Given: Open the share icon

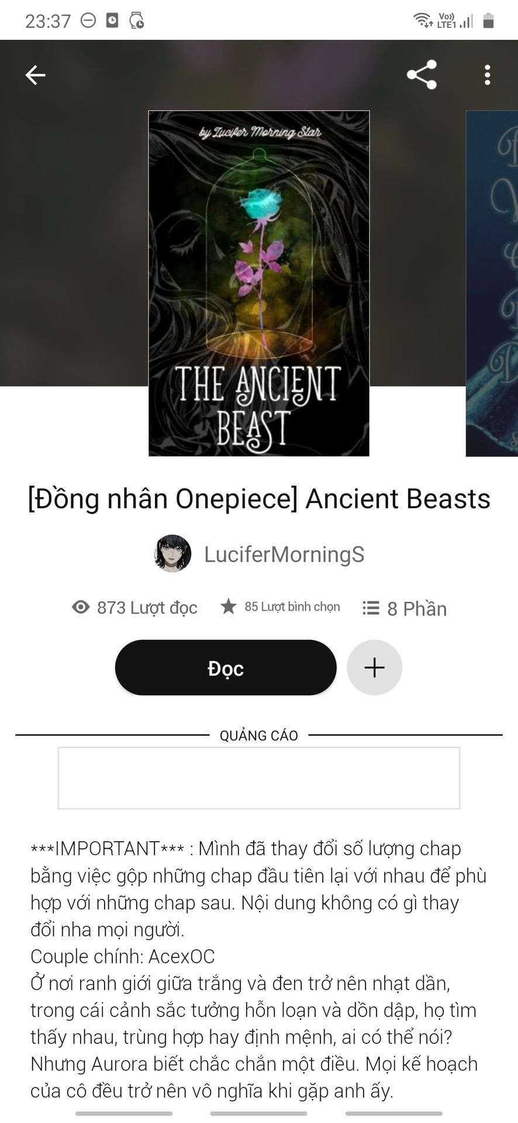Looking at the screenshot, I should tap(422, 75).
